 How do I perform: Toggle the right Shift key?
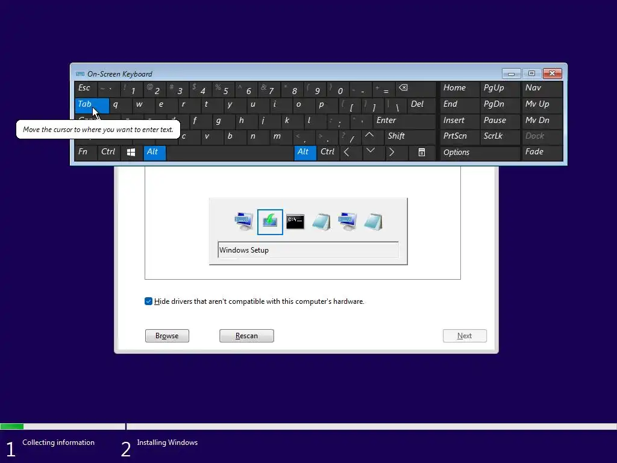point(410,136)
